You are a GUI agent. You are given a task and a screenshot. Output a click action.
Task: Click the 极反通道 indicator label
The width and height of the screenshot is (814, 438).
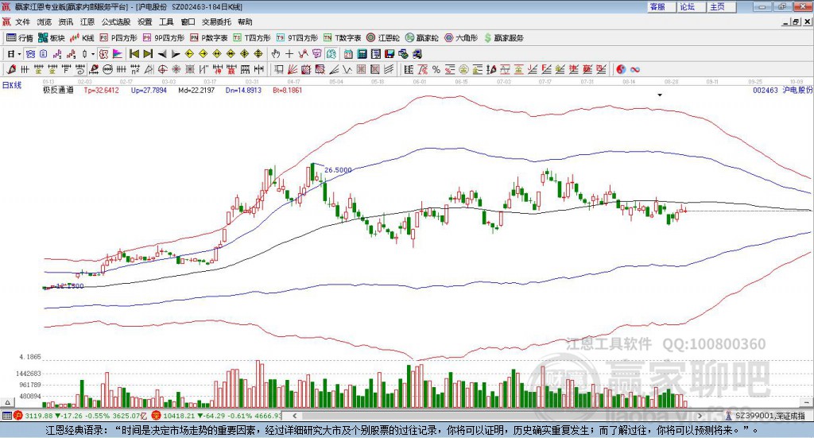click(x=59, y=91)
